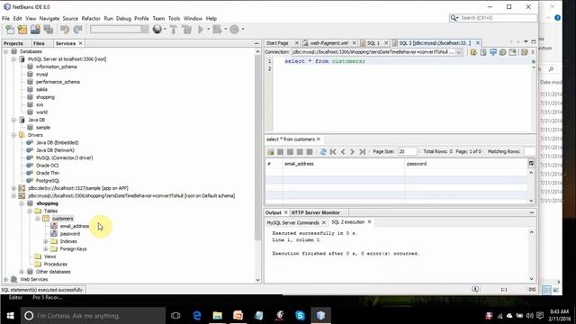
Task: Close the Services tab
Action: [80, 43]
